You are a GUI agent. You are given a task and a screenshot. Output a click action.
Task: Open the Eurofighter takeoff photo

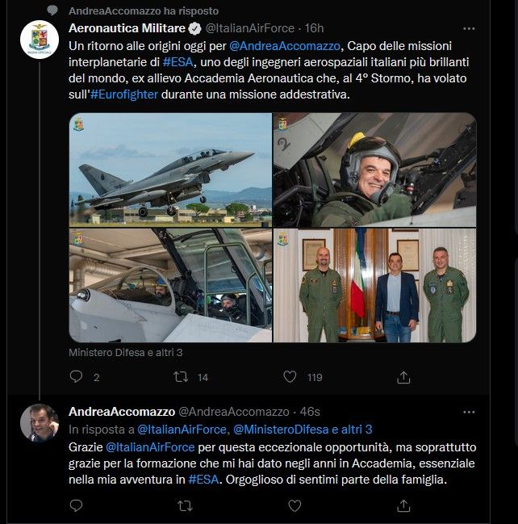coord(170,169)
